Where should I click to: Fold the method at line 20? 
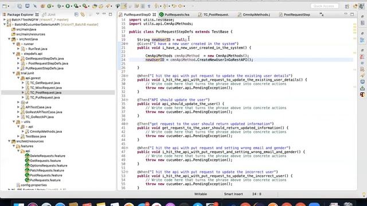[127, 43]
